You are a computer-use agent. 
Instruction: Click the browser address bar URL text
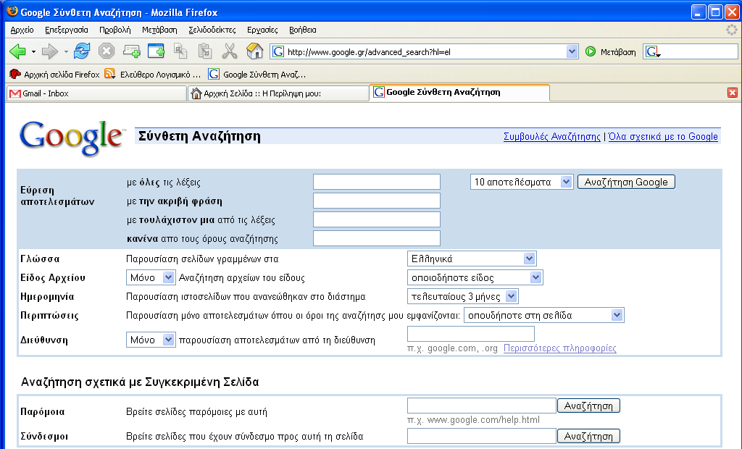pos(369,52)
